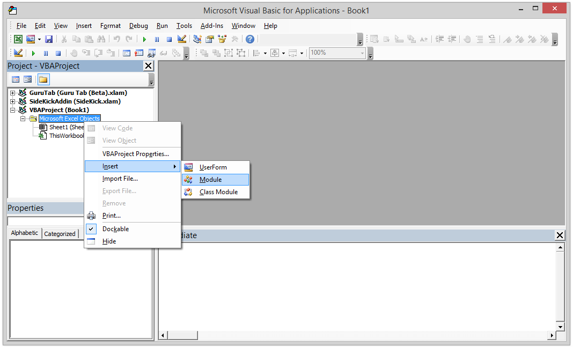This screenshot has width=573, height=347.
Task: Click Print... in context menu
Action: (133, 216)
